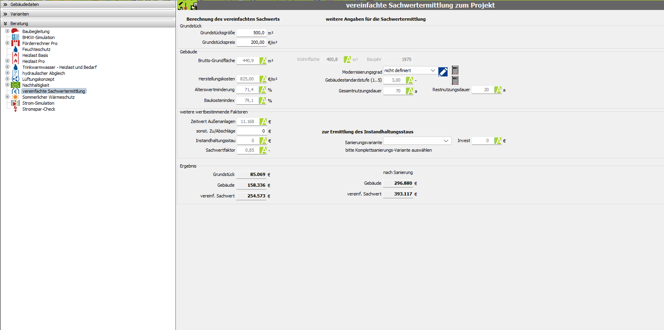
Task: Open the calculator next to Modernisierungsgrad
Action: coord(455,70)
